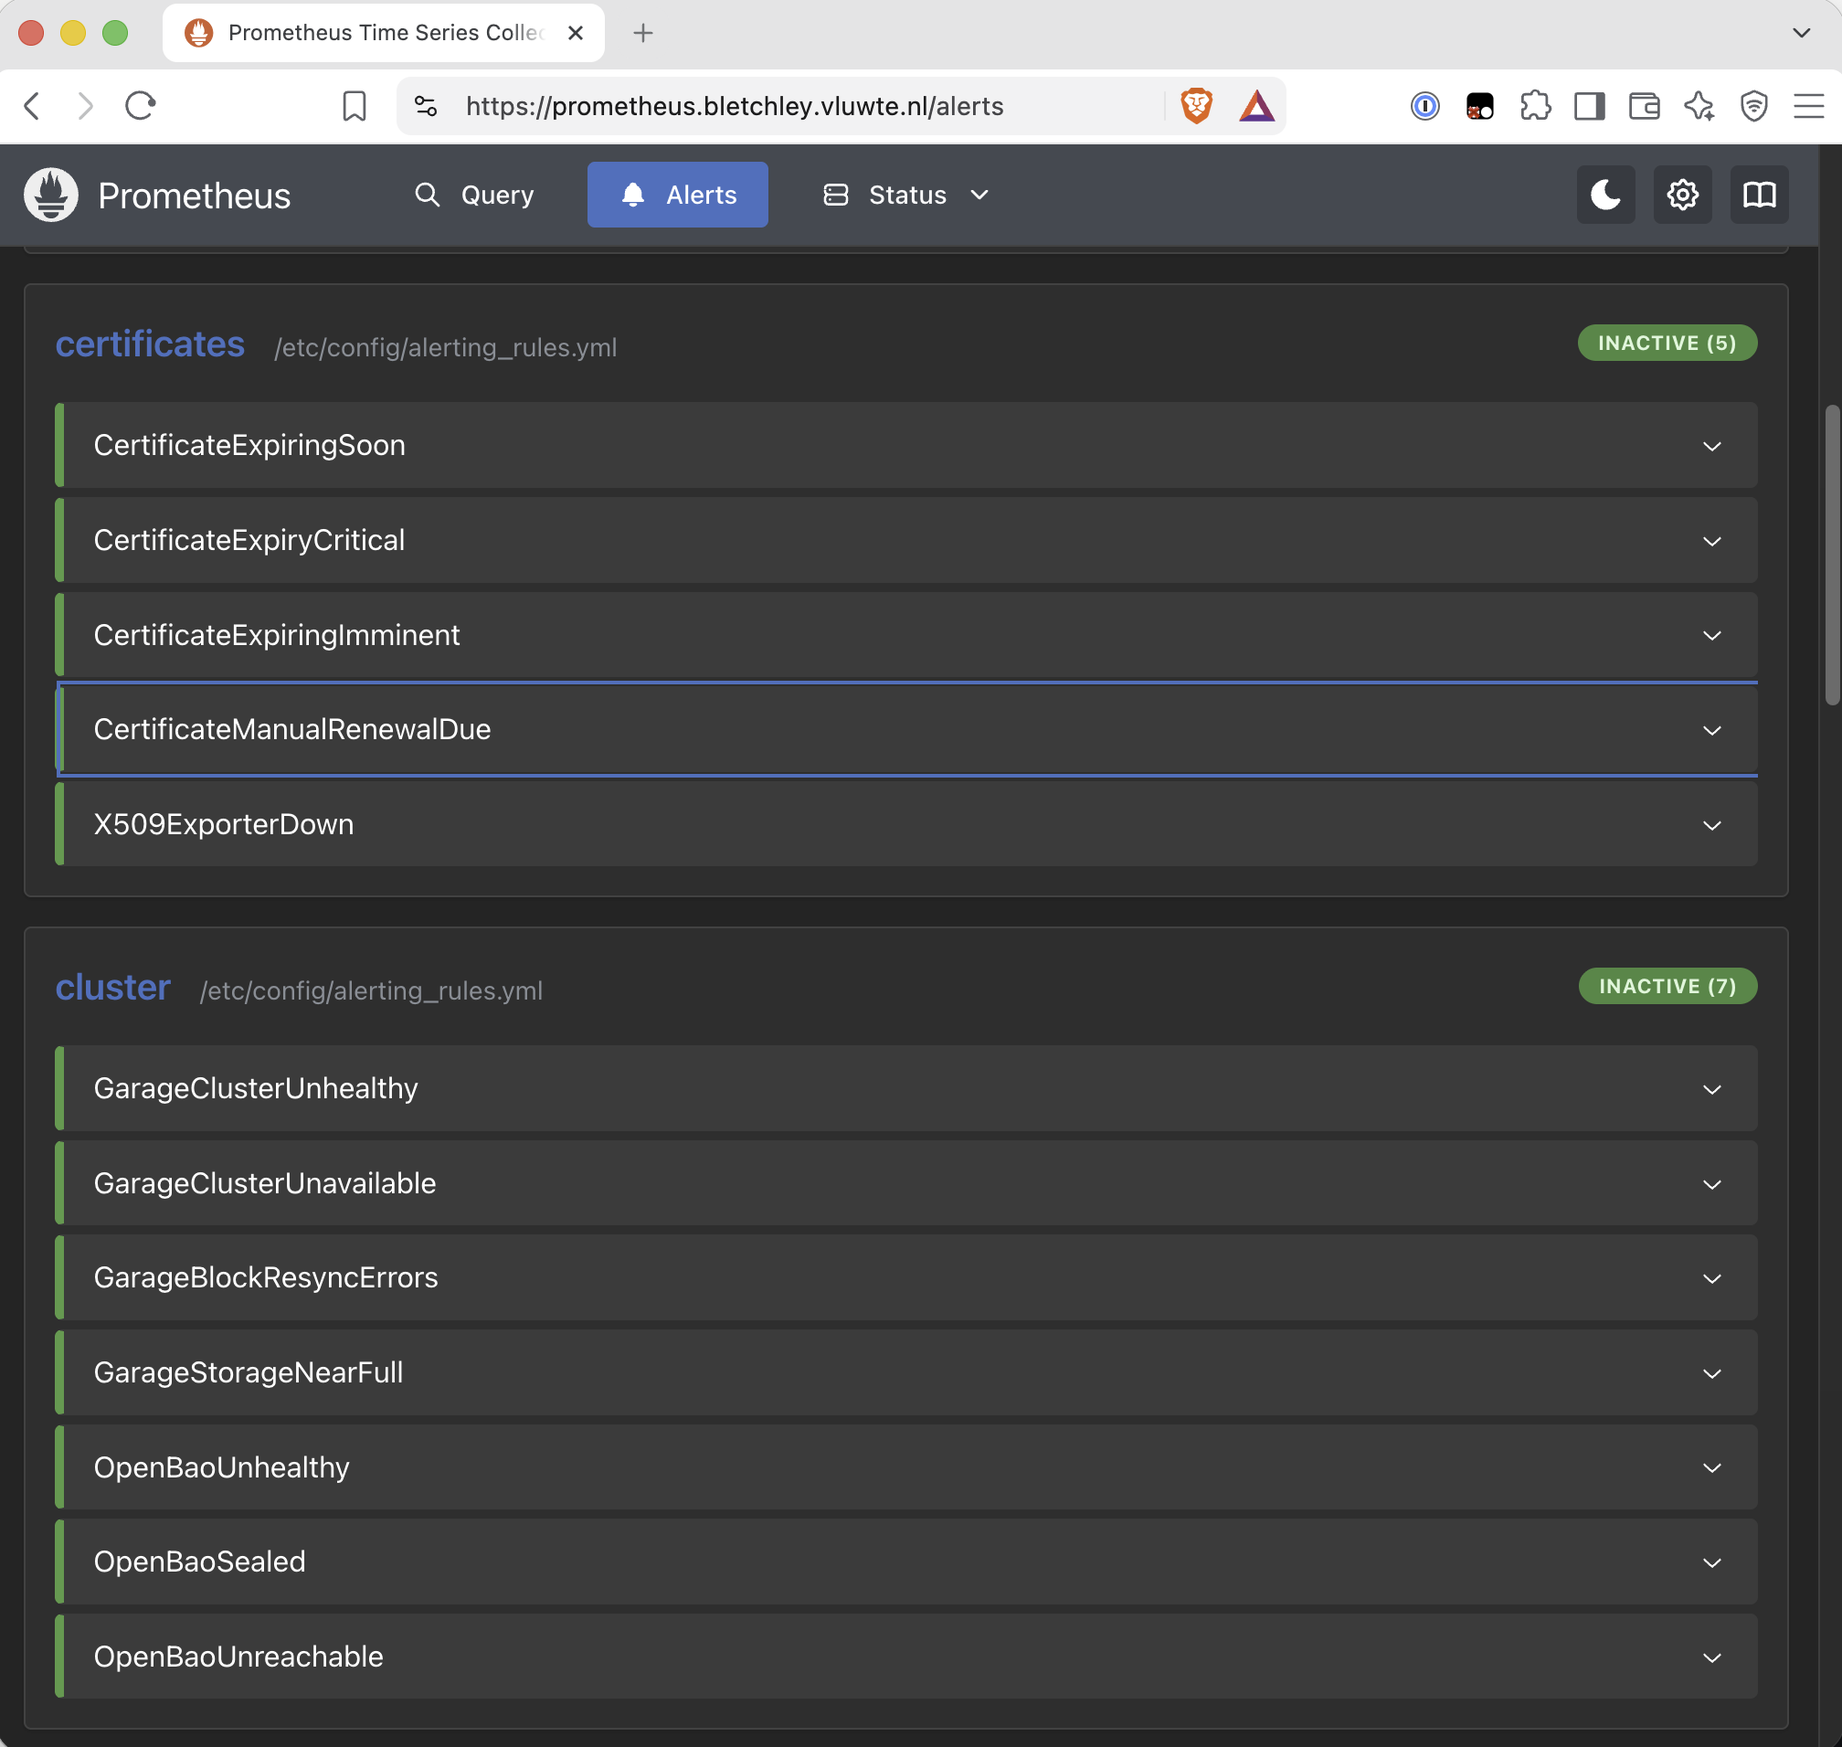Click the page vertical scrollbar thumb
1842x1747 pixels.
coord(1833,555)
